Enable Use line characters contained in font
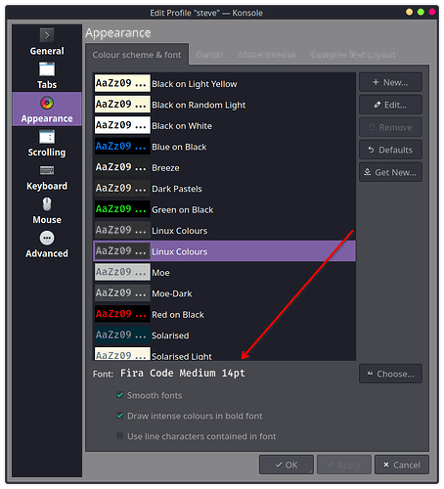 pyautogui.click(x=120, y=436)
